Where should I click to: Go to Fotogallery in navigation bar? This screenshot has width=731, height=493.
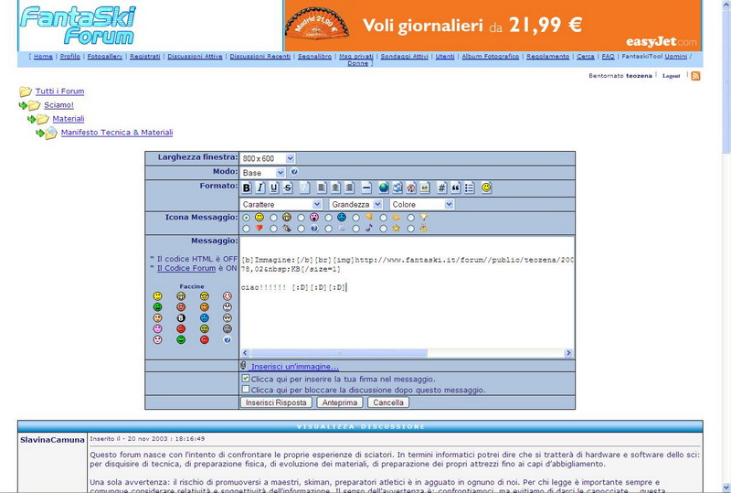click(105, 56)
